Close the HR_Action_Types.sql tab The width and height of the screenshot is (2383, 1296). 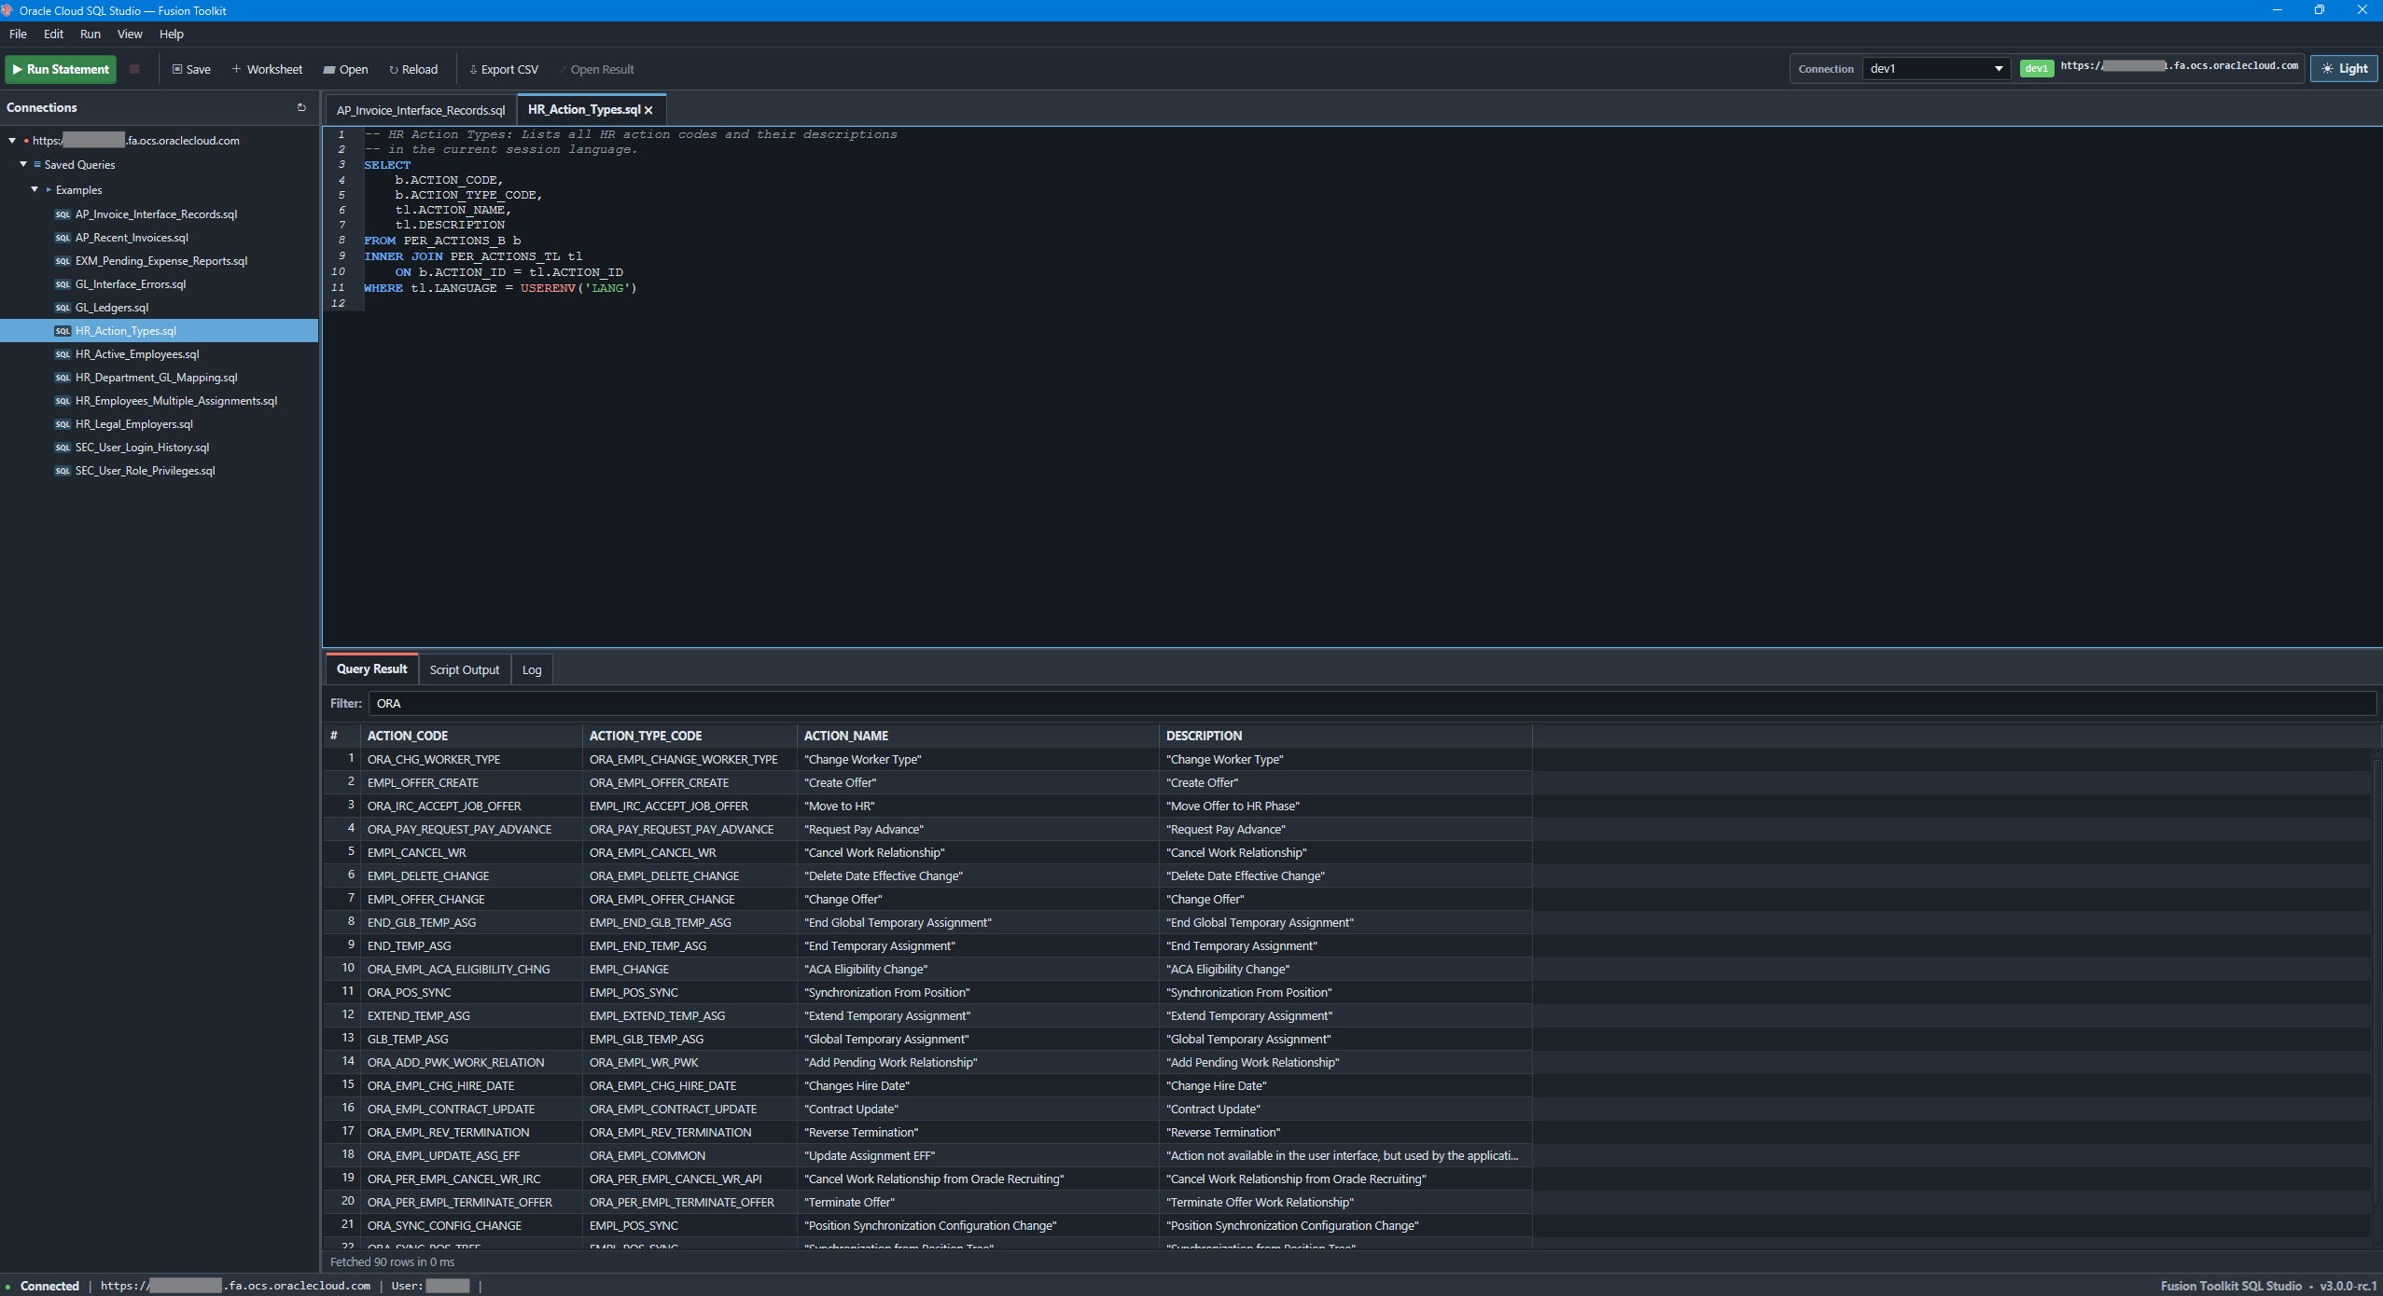tap(648, 110)
